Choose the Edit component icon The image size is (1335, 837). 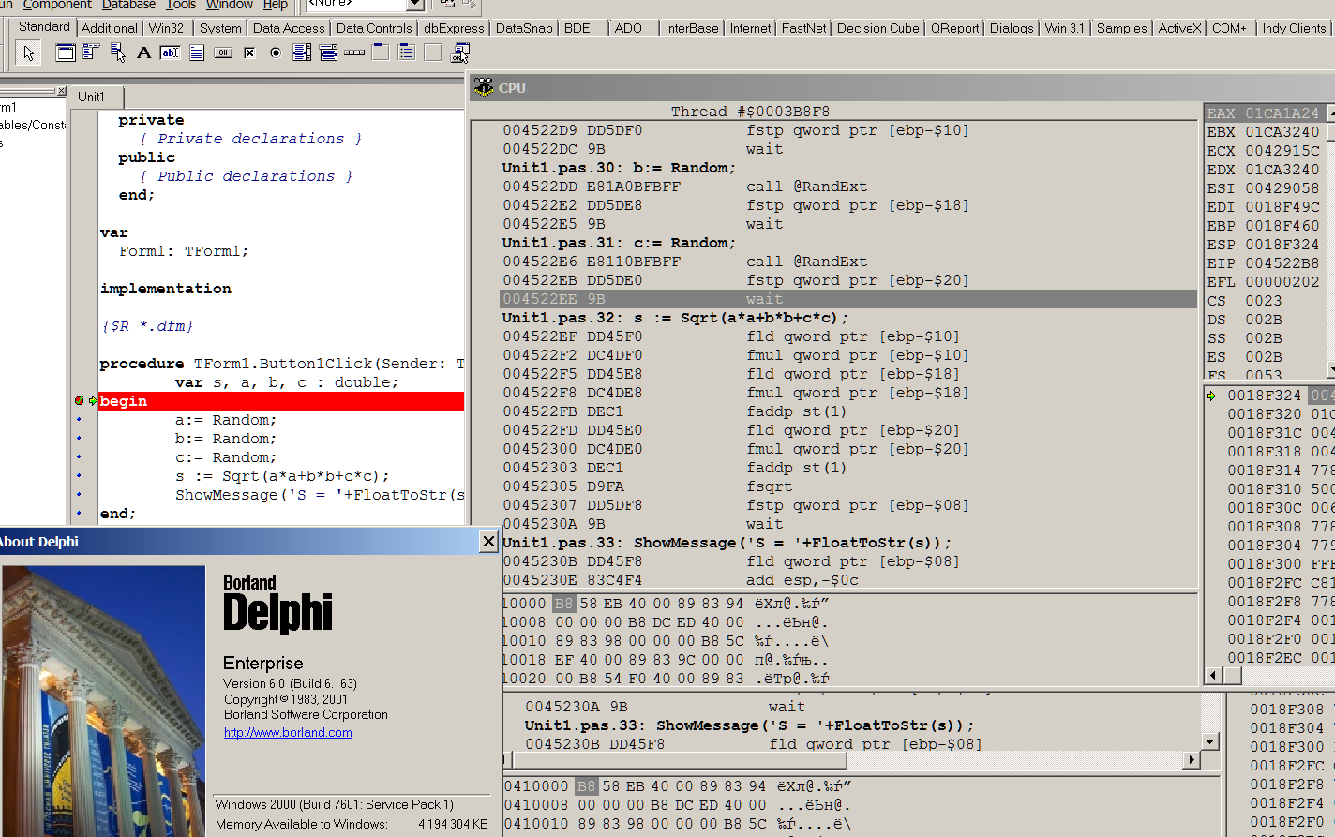[x=170, y=52]
